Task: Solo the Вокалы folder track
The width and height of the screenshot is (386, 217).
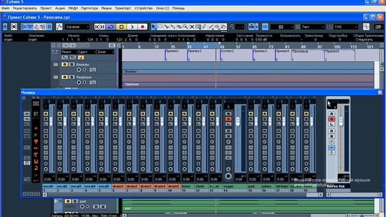Action: pos(72,64)
